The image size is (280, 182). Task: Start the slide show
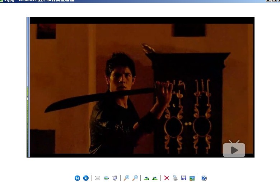coord(115,178)
